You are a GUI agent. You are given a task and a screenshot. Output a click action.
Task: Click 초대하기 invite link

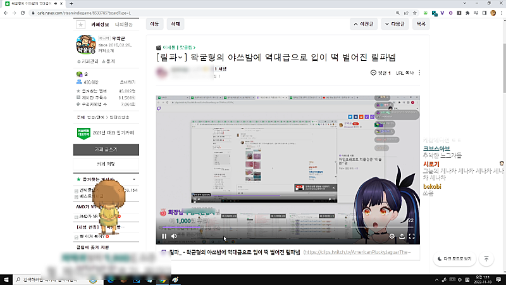click(x=128, y=82)
